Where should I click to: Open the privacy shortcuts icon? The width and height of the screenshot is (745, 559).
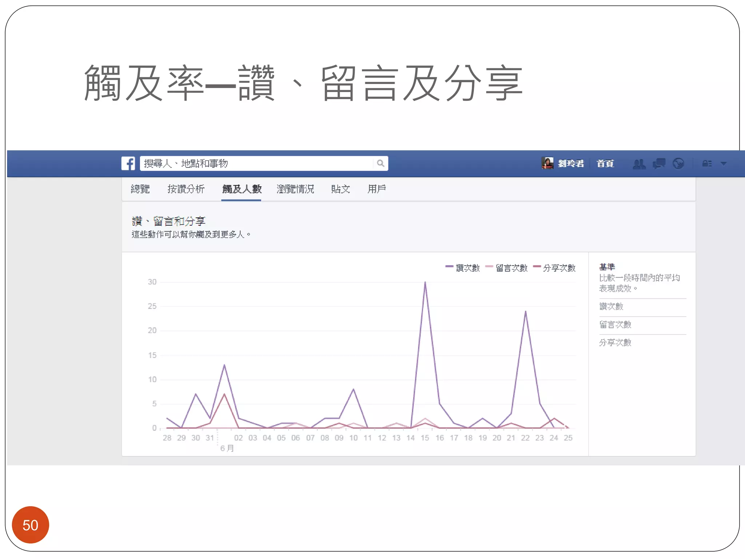(707, 164)
